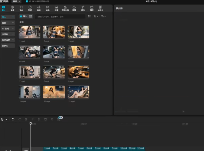Select the 6.mp4 video thumbnail
The height and width of the screenshot is (151, 204).
click(x=79, y=52)
